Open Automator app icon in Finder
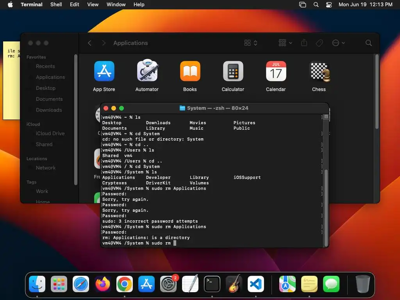 [x=147, y=71]
